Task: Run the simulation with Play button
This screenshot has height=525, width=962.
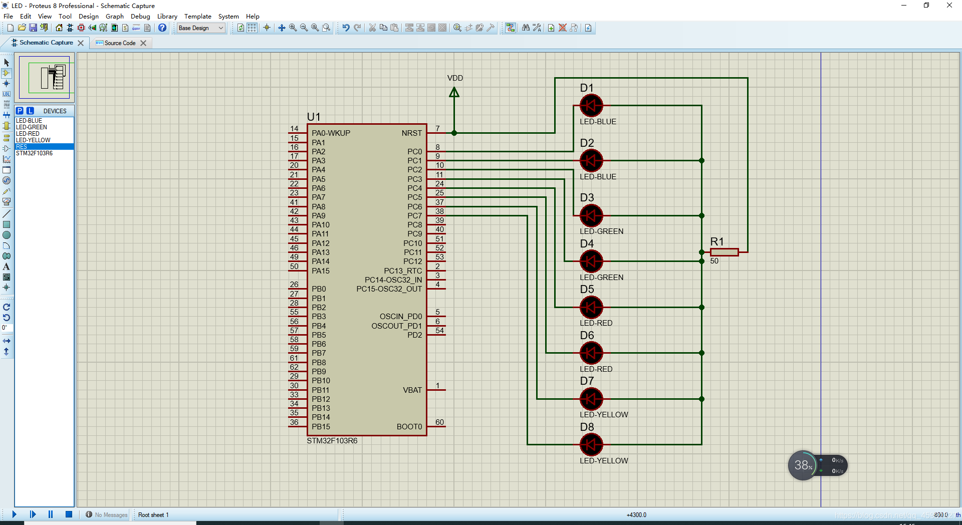Action: pyautogui.click(x=14, y=514)
